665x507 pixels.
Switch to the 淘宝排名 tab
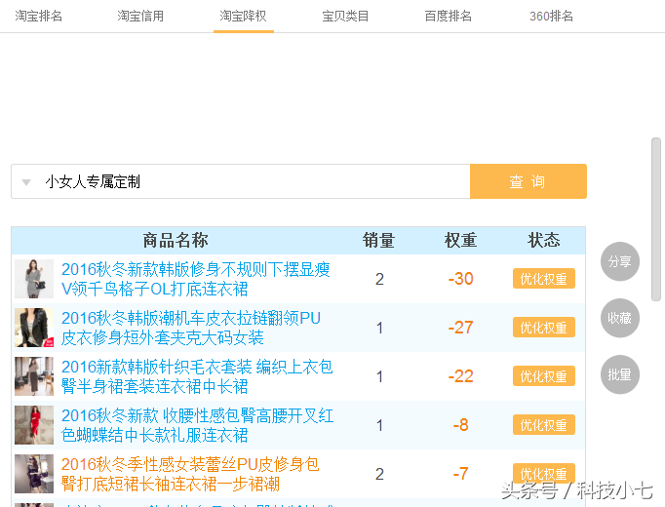click(39, 17)
